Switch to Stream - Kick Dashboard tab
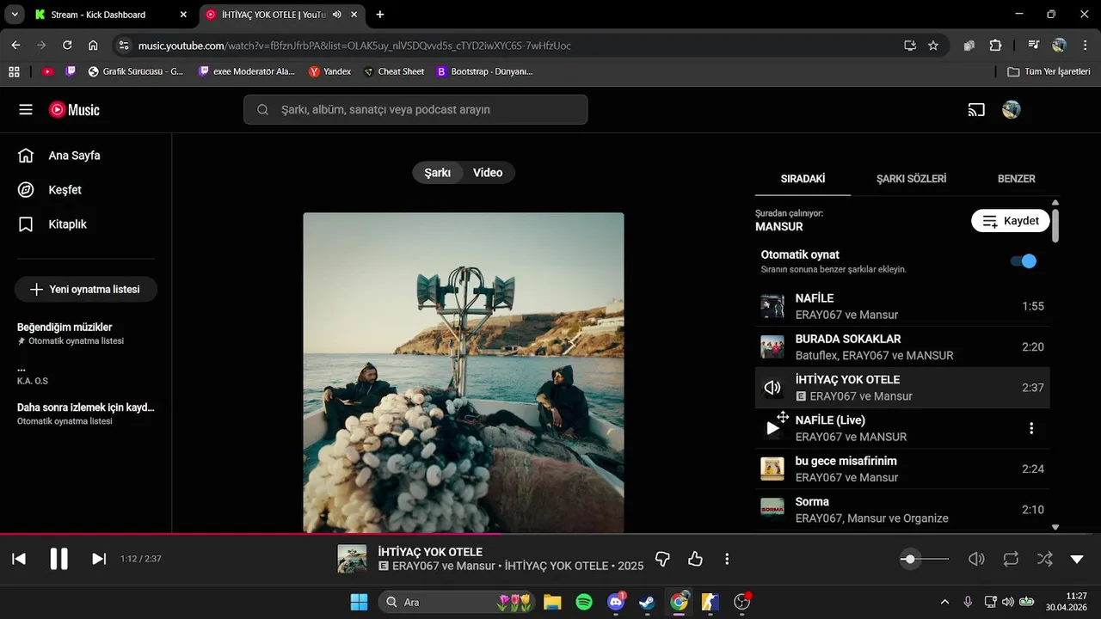 coord(111,15)
